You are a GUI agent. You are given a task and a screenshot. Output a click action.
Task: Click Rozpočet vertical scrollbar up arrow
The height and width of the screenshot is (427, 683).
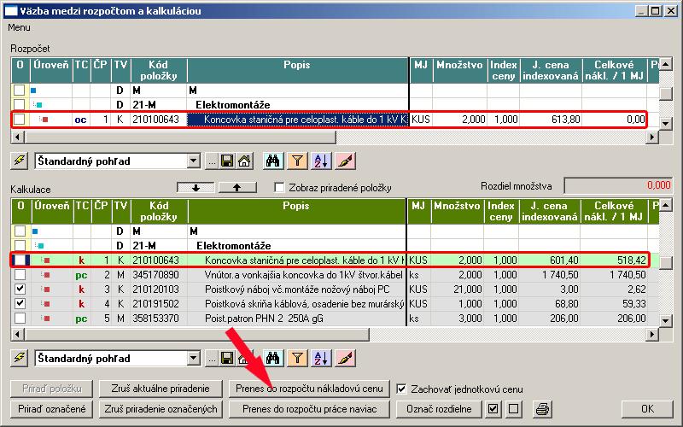665,65
